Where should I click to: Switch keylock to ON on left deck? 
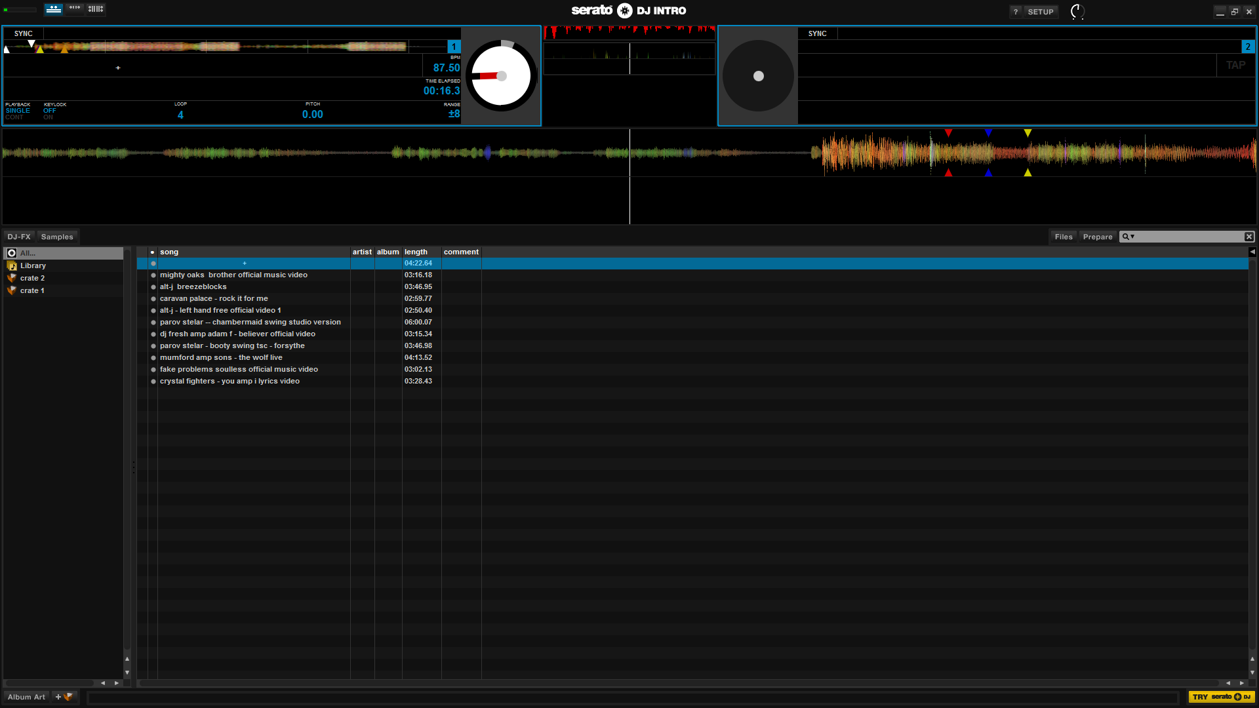pyautogui.click(x=48, y=117)
